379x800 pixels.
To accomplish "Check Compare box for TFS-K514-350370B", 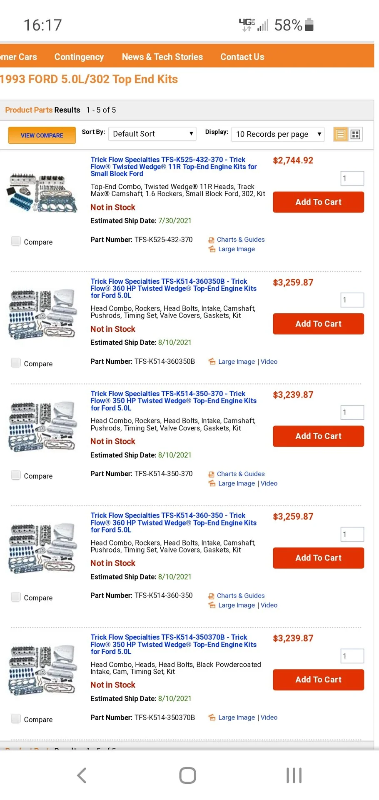I will tap(16, 718).
